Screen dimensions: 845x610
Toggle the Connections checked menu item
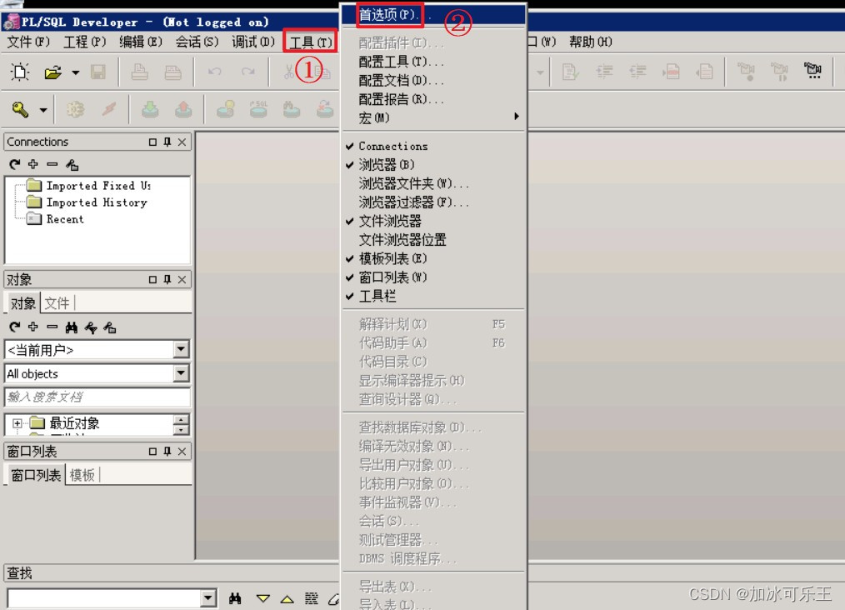(x=392, y=146)
